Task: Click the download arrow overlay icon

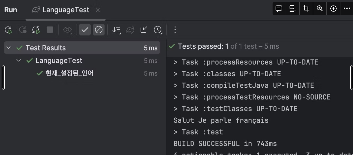Action: pos(333,9)
